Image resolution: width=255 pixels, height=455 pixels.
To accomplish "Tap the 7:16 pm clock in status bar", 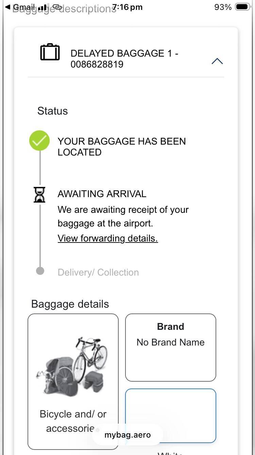I will pos(127,7).
